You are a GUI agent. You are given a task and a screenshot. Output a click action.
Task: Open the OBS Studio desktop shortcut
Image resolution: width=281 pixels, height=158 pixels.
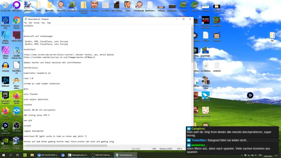tap(16, 127)
